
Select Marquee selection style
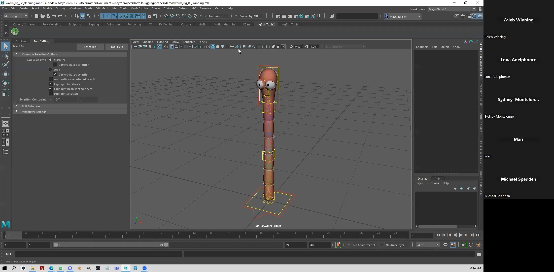pos(50,60)
